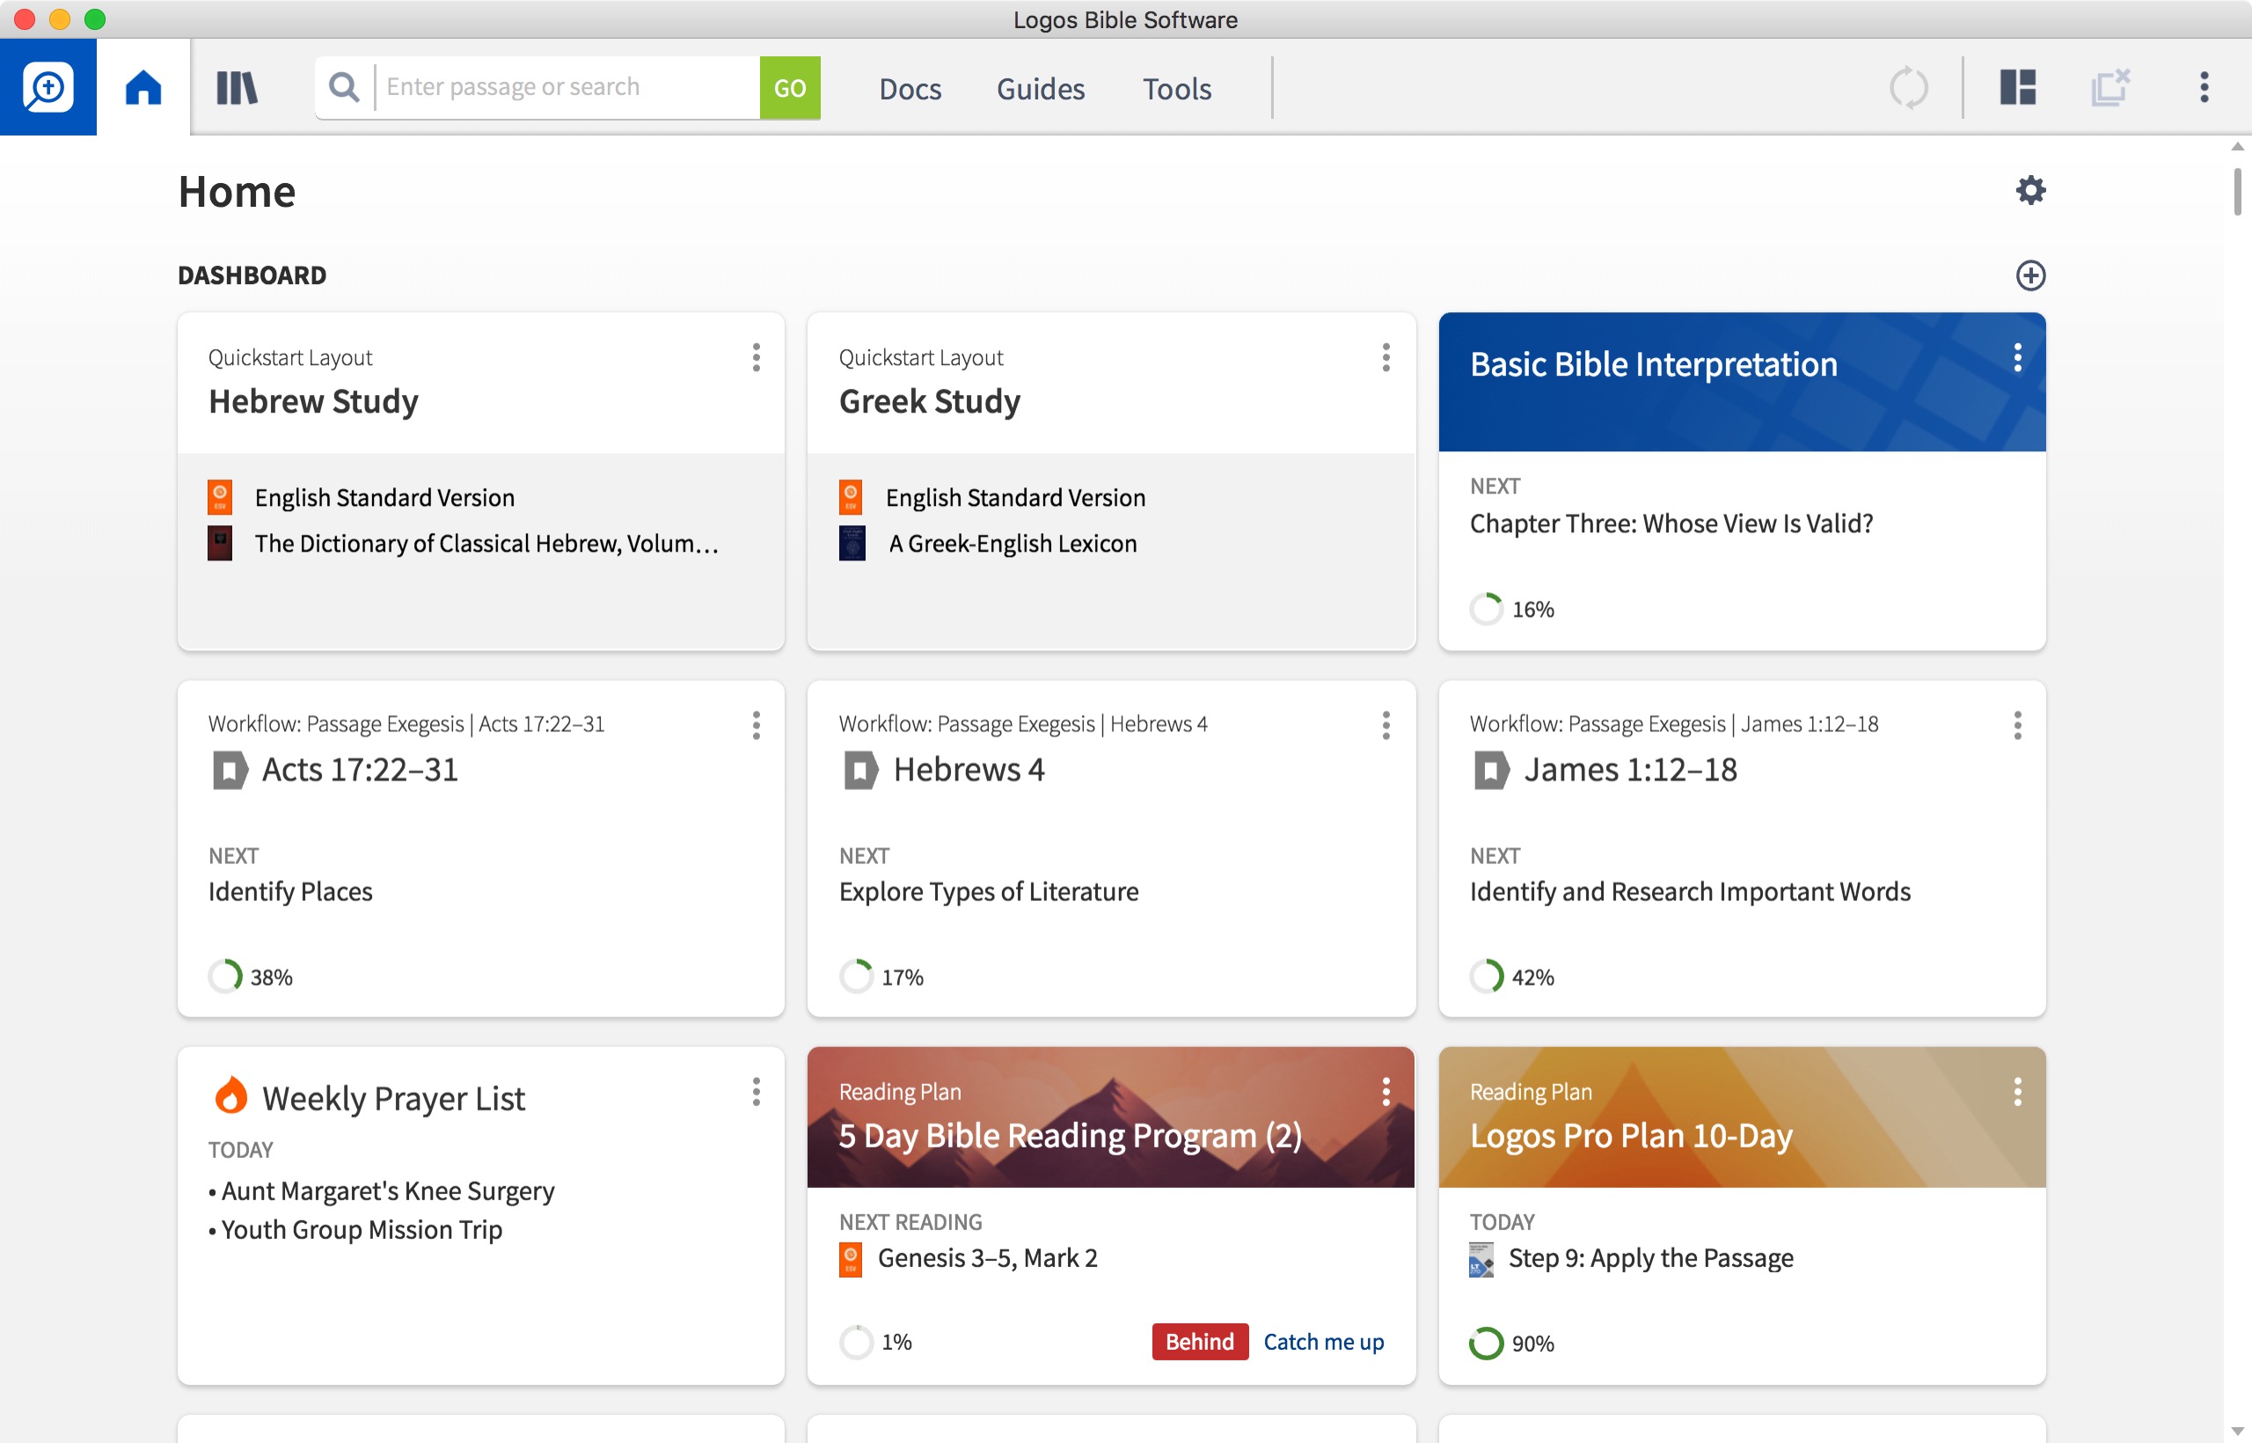Open Basic Bible Interpretation course banner
The height and width of the screenshot is (1443, 2252).
pos(1742,381)
